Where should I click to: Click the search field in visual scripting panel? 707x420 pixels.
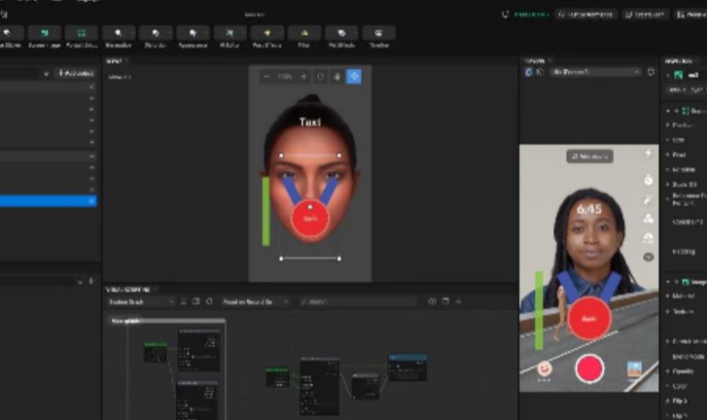pos(360,301)
